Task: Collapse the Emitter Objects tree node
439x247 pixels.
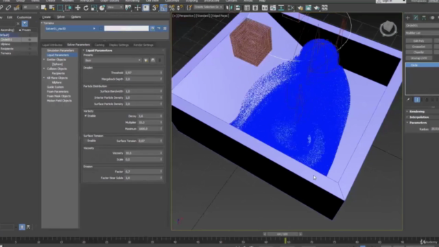Action: click(x=44, y=60)
